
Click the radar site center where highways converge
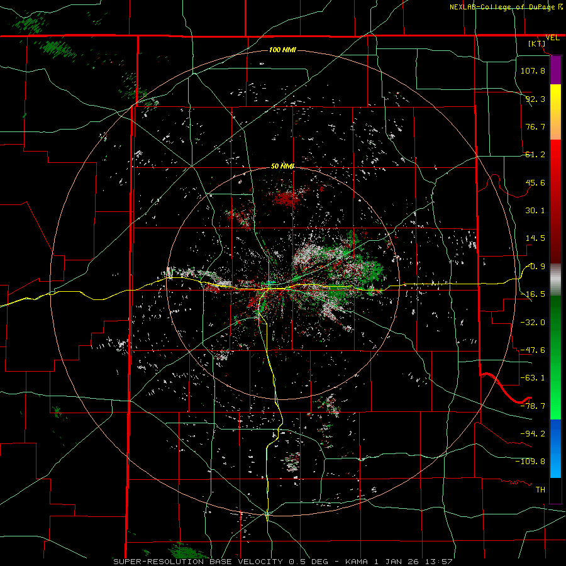point(269,287)
